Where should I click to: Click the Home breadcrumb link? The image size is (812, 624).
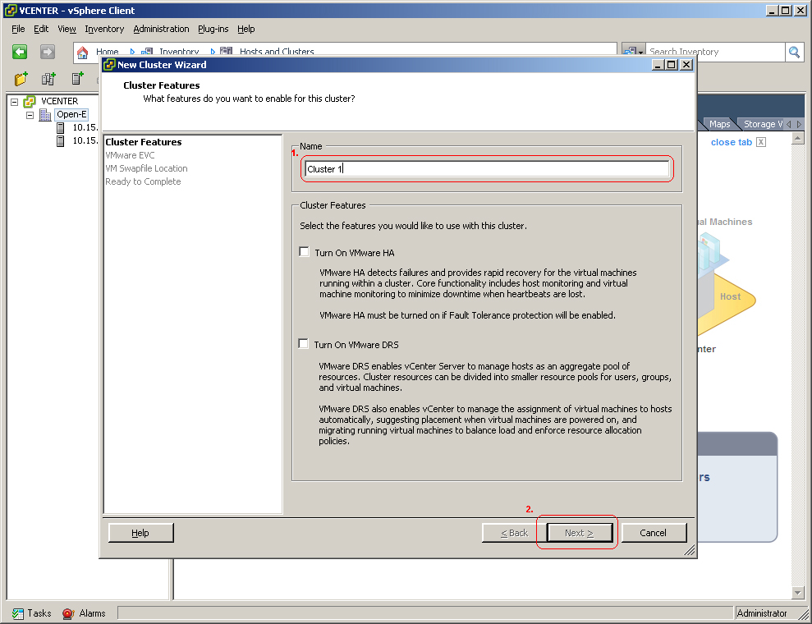[x=108, y=52]
